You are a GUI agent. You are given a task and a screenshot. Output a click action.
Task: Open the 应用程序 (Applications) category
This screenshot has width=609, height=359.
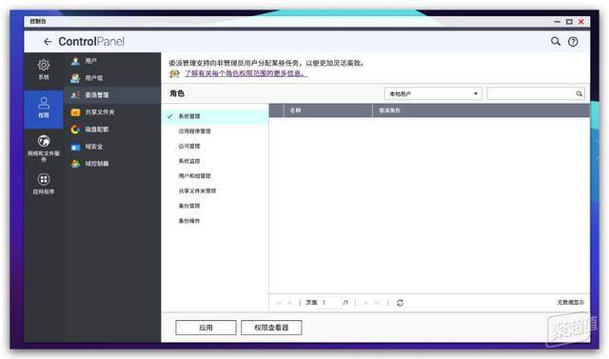(44, 184)
